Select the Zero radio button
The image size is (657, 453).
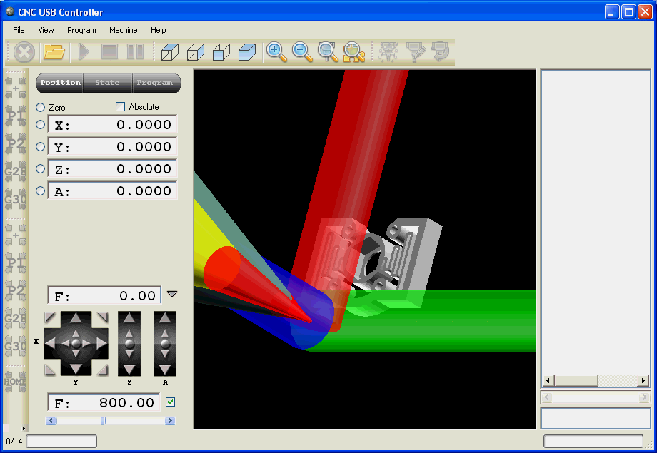40,107
